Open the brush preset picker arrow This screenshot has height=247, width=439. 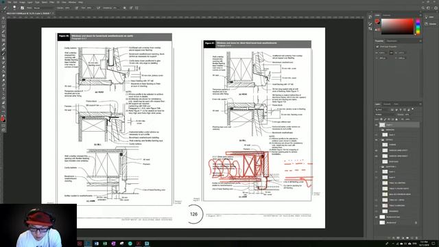pyautogui.click(x=19, y=8)
